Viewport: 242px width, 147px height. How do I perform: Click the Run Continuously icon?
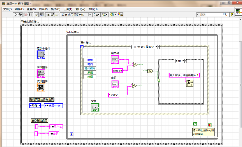(20, 15)
